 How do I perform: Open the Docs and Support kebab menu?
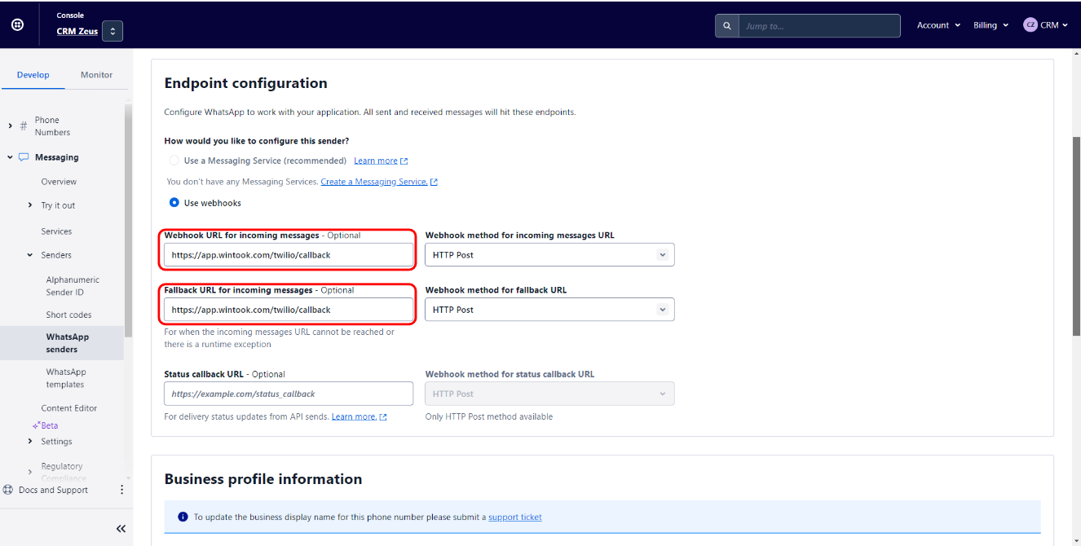coord(122,490)
